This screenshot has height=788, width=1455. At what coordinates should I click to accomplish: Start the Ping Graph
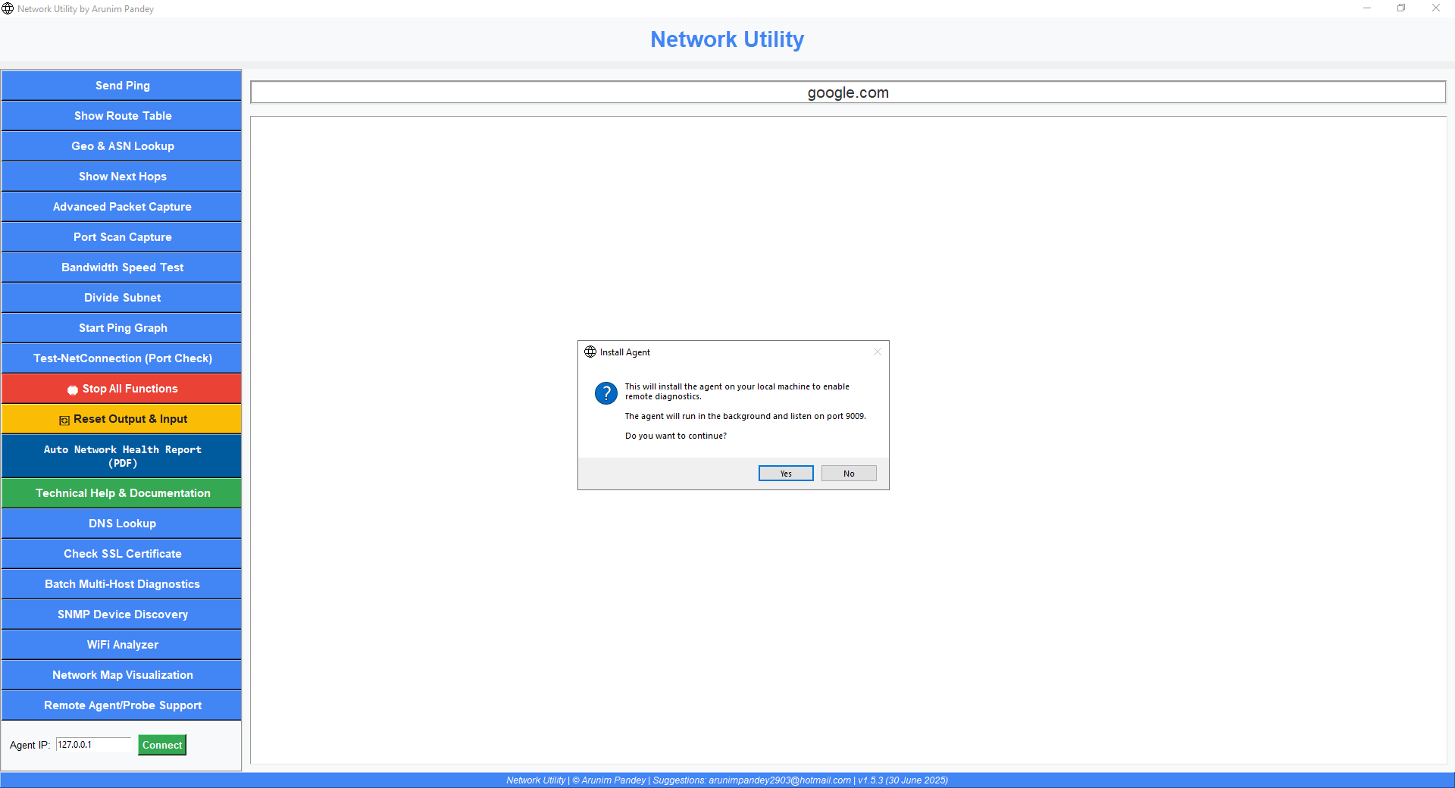[121, 327]
